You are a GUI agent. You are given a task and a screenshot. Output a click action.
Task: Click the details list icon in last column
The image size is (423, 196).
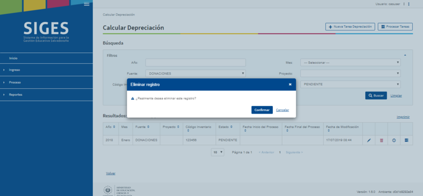[406, 140]
